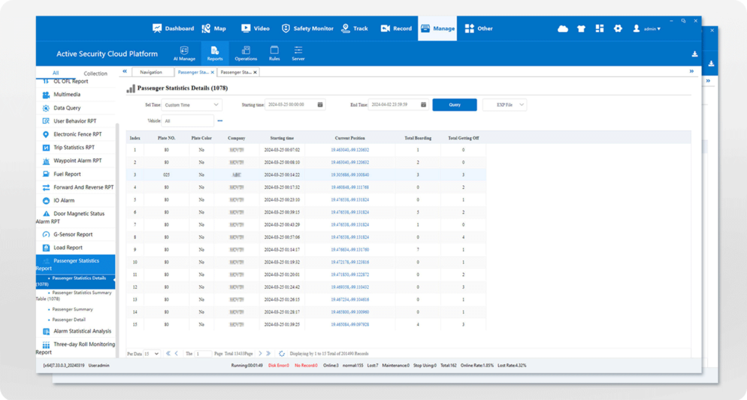Click the download icon on the right
747x400 pixels.
coord(695,54)
